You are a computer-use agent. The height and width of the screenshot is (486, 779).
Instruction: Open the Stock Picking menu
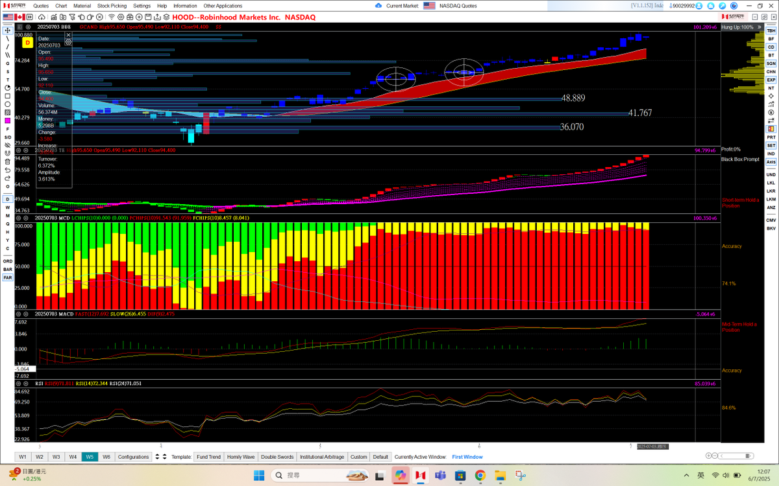(x=112, y=5)
